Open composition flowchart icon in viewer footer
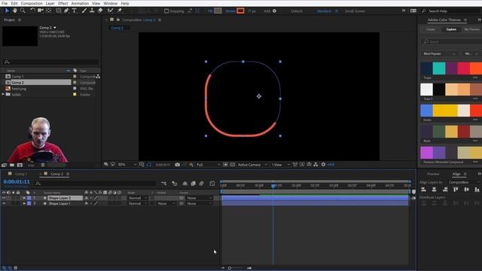Image resolution: width=482 pixels, height=271 pixels. pos(316,165)
